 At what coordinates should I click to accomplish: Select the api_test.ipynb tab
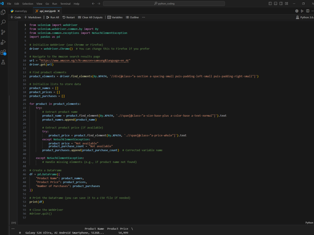(47, 11)
